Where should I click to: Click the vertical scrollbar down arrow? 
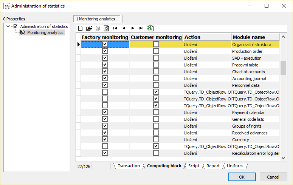pos(283,159)
